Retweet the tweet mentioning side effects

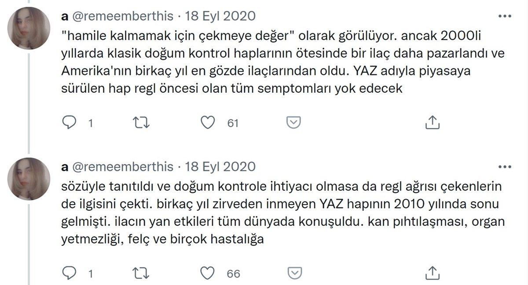141,273
